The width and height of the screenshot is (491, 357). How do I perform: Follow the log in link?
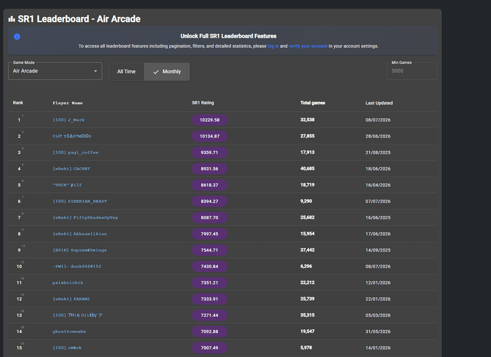pos(273,46)
